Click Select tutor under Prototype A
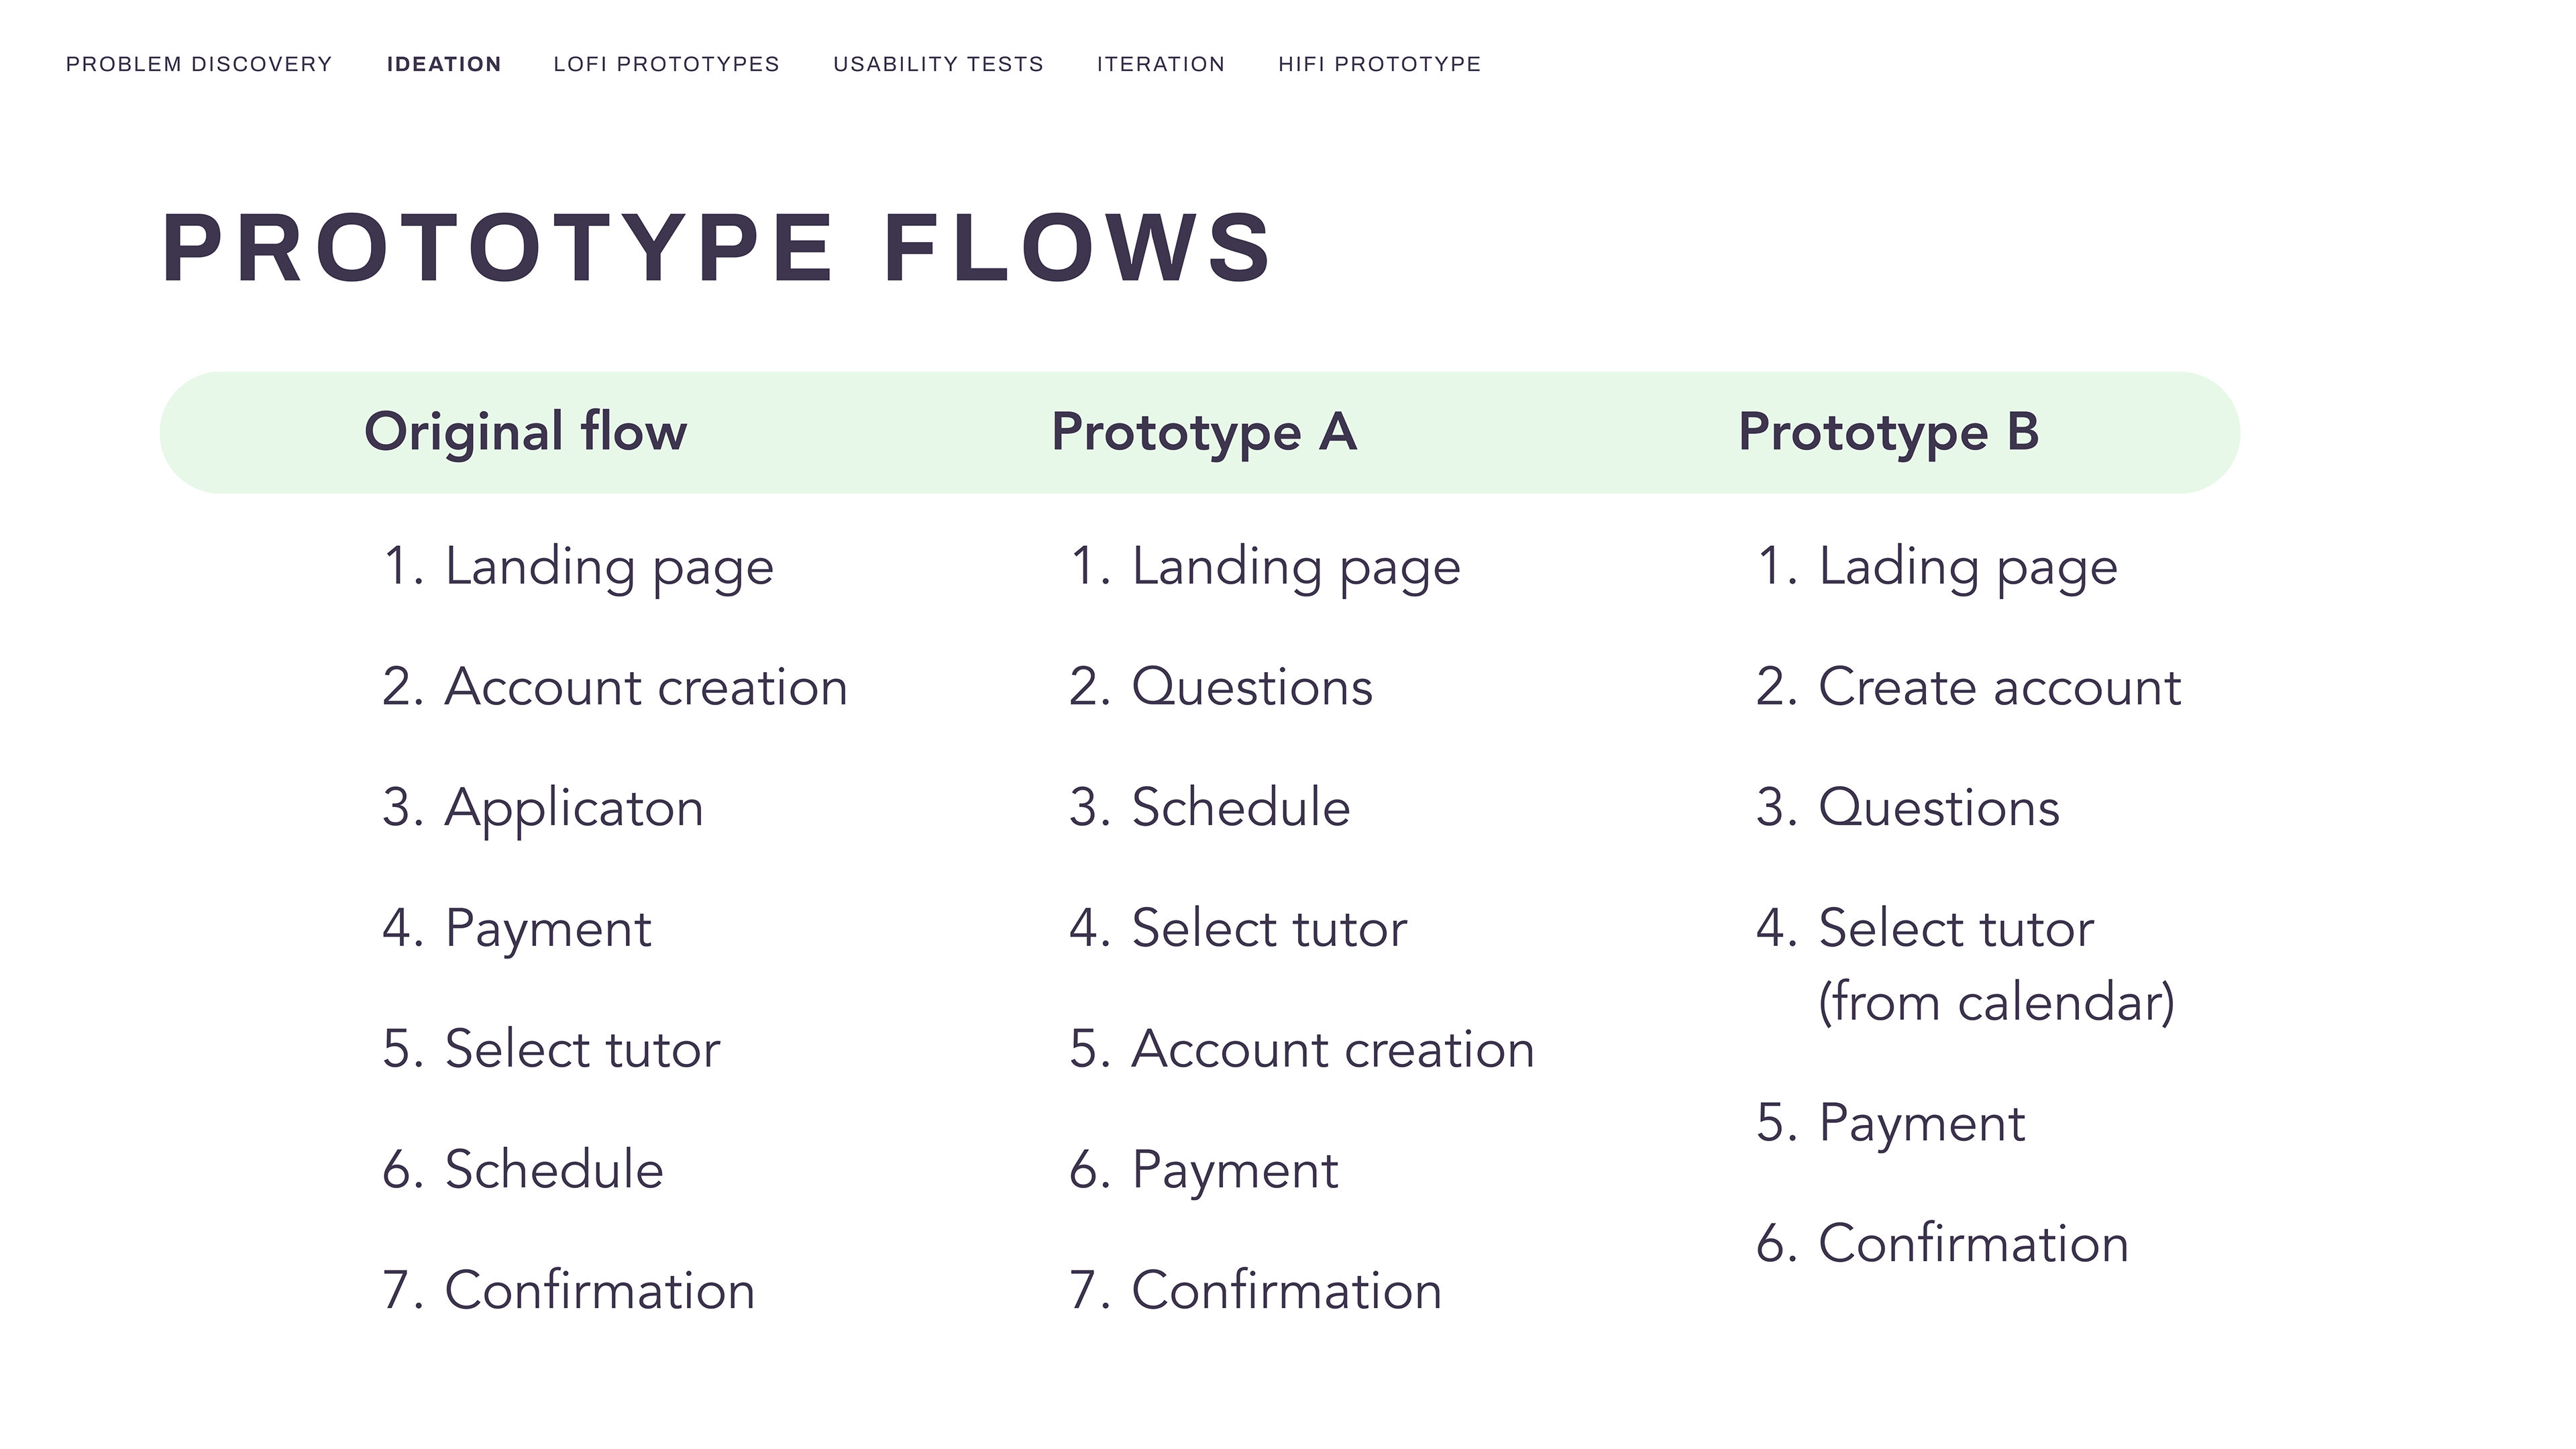Image resolution: width=2576 pixels, height=1449 pixels. tap(1268, 929)
